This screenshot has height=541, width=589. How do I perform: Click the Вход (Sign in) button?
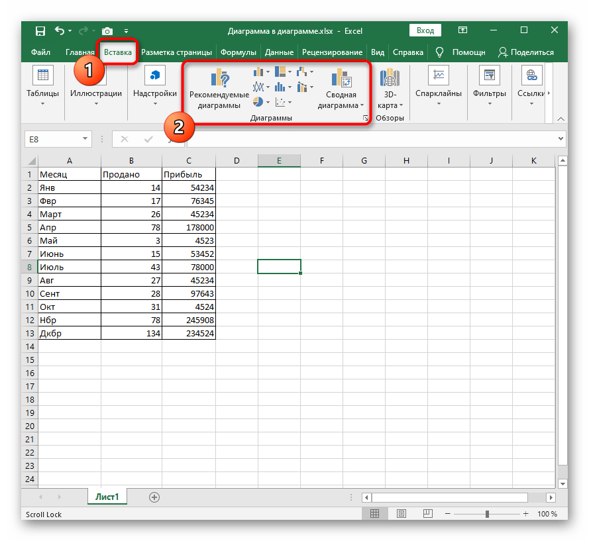(x=425, y=30)
